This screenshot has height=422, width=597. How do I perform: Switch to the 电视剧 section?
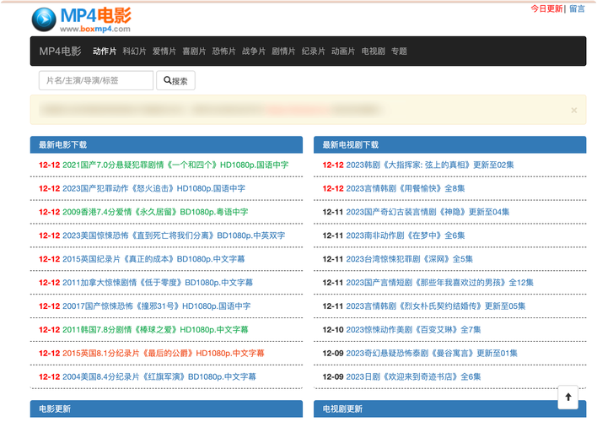coord(373,51)
